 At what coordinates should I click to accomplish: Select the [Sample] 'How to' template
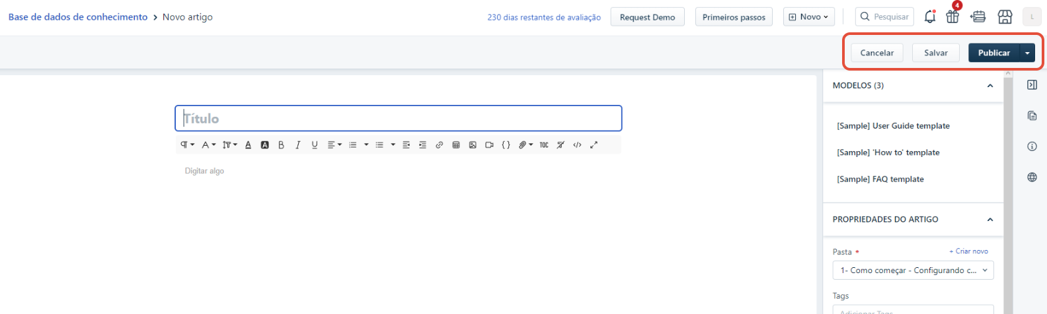pyautogui.click(x=888, y=152)
